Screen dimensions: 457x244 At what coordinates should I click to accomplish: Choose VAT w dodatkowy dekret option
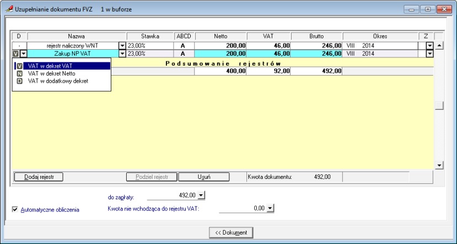pos(58,81)
